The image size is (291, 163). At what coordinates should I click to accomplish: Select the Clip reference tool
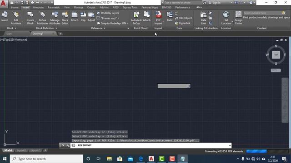83,16
